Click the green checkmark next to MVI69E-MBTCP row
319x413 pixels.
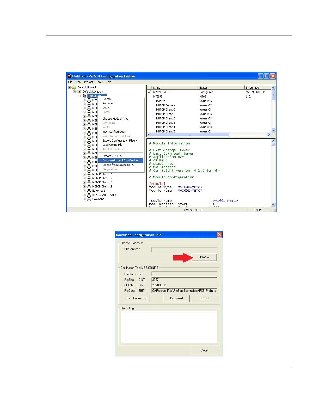pyautogui.click(x=150, y=92)
